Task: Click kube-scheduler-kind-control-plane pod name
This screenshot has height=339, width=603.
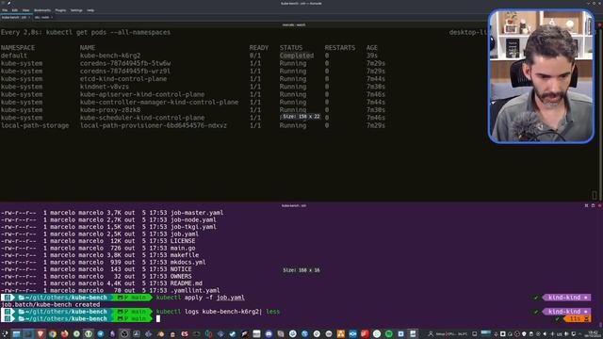Action: (x=142, y=118)
